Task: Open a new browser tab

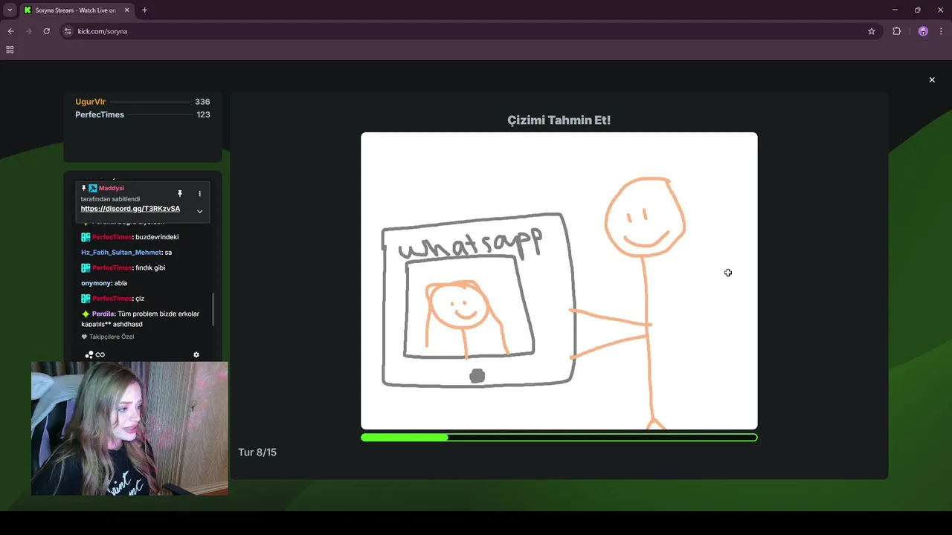Action: (144, 10)
